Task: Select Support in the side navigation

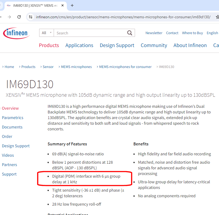Action: point(9,174)
